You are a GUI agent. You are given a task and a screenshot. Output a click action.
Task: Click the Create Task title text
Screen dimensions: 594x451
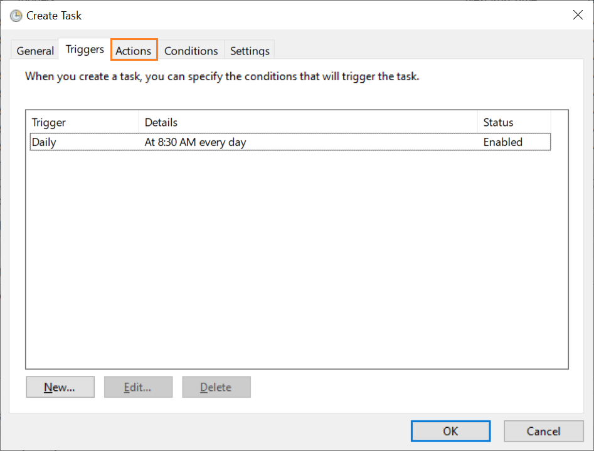coord(54,16)
